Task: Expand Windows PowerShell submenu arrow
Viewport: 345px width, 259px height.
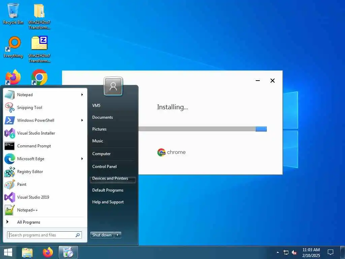Action: 82,120
